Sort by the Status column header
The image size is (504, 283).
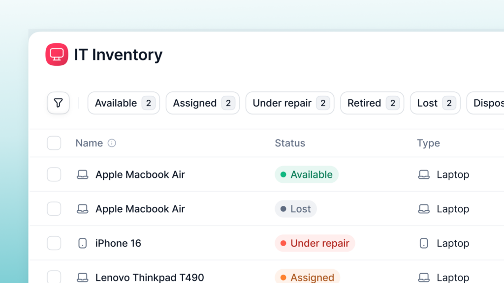click(x=290, y=143)
